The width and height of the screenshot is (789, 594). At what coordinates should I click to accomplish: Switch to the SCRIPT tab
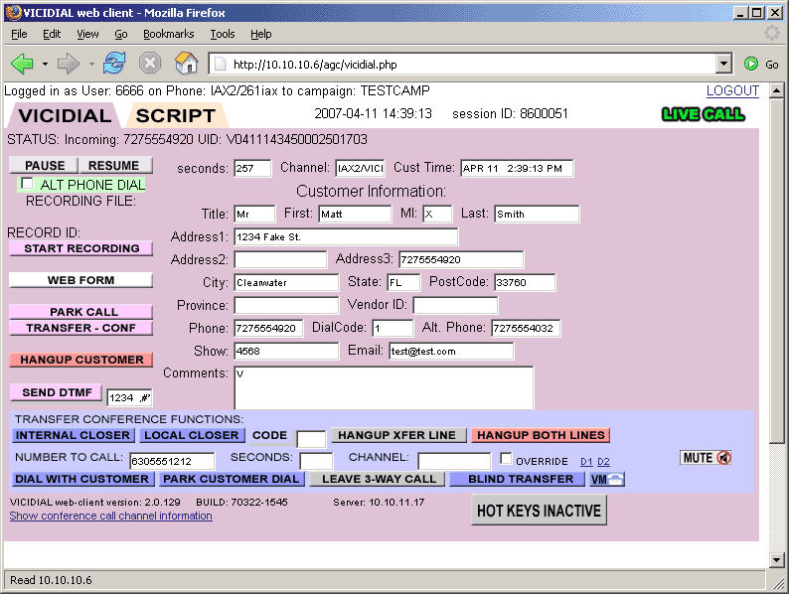[176, 115]
